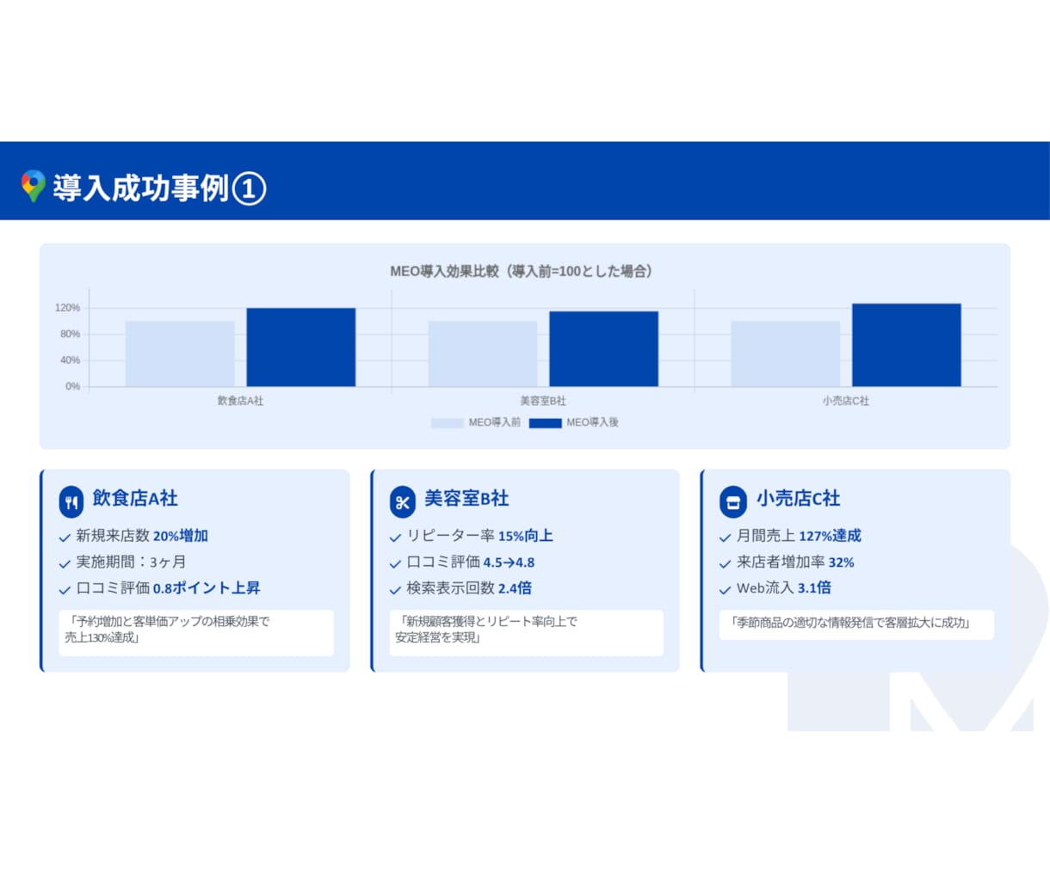
Task: Click the fork and knife icon for 飲食店A社
Action: click(x=71, y=501)
